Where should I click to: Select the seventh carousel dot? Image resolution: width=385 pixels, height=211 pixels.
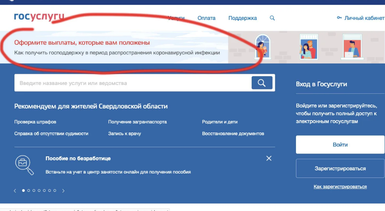click(x=55, y=190)
